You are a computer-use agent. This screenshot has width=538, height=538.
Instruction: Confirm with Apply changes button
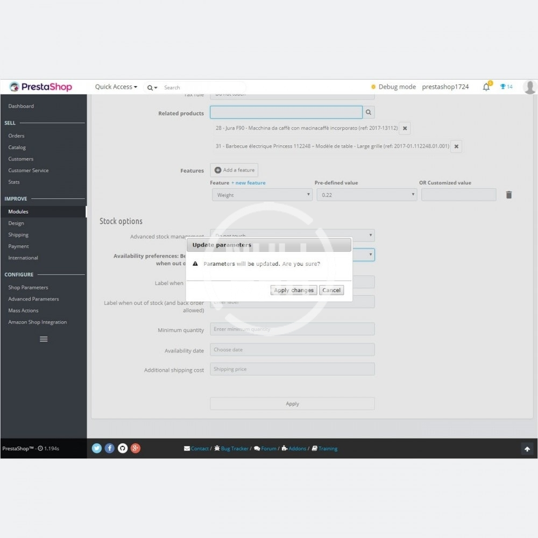pyautogui.click(x=294, y=290)
